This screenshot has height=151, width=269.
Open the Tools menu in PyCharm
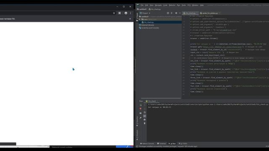pyautogui.click(x=184, y=5)
